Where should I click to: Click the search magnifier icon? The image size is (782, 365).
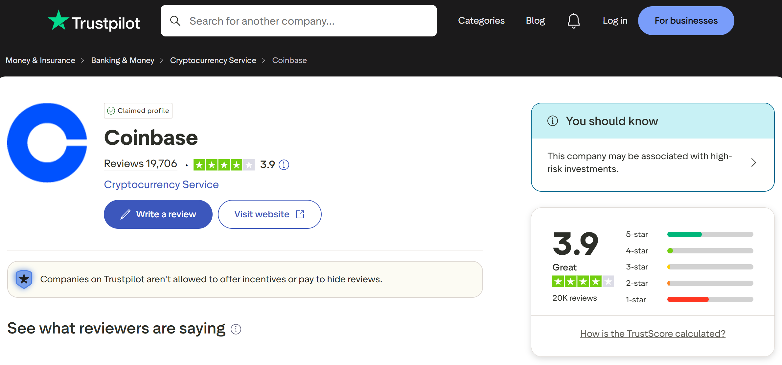click(175, 21)
